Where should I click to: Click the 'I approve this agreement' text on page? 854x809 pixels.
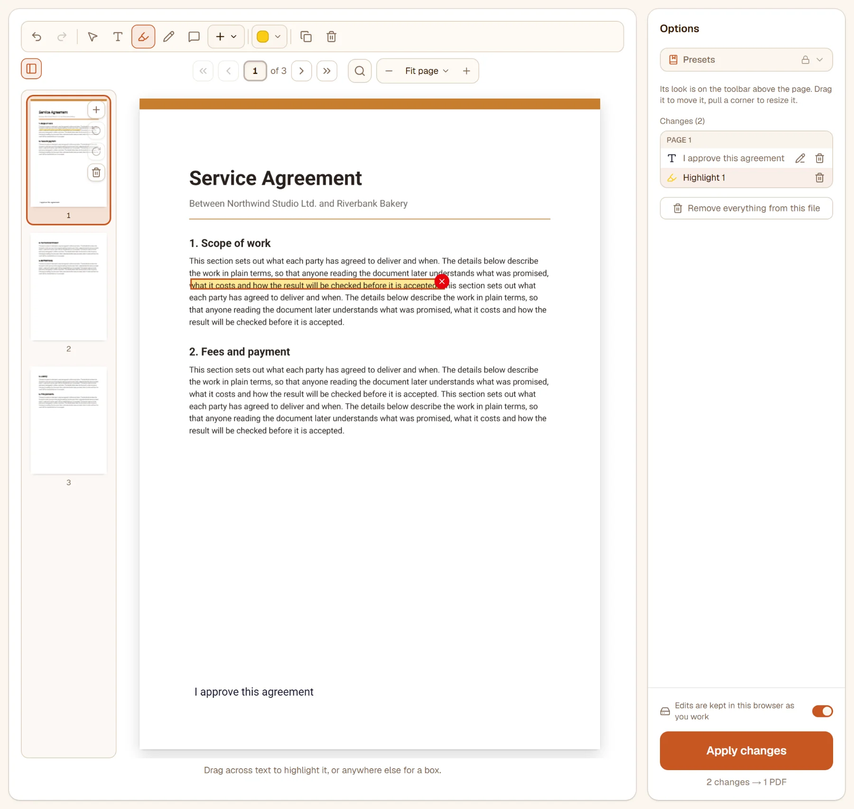click(254, 692)
